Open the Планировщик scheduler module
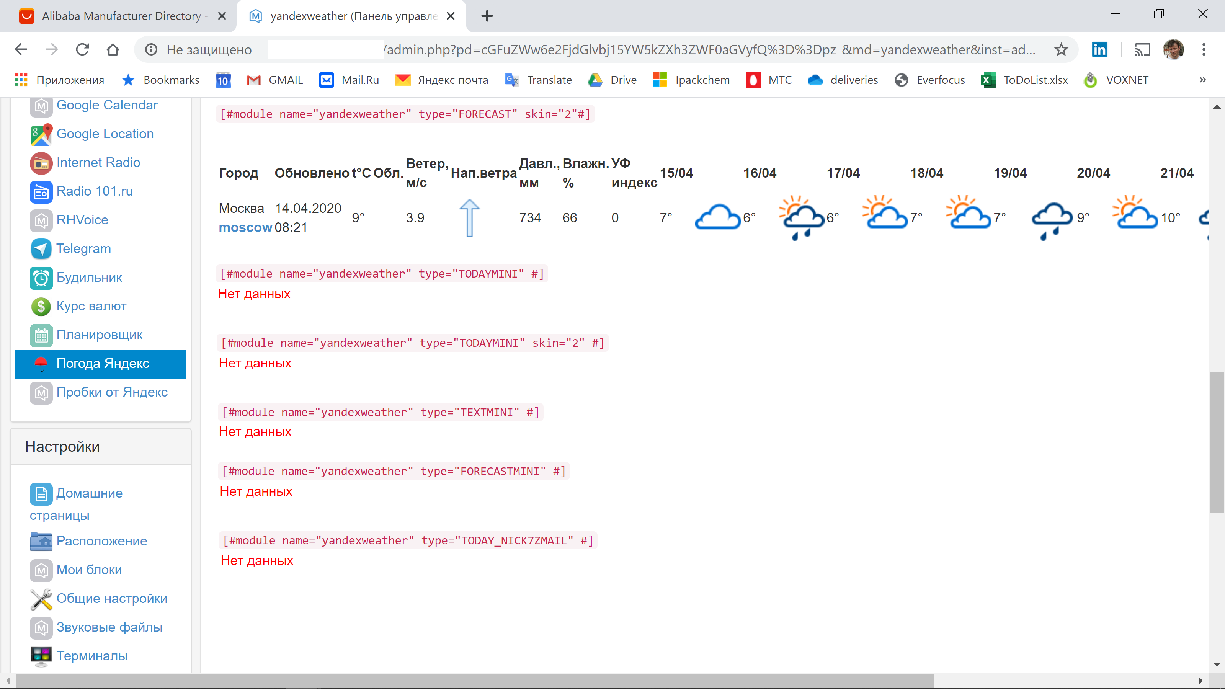This screenshot has height=689, width=1225. 100,335
